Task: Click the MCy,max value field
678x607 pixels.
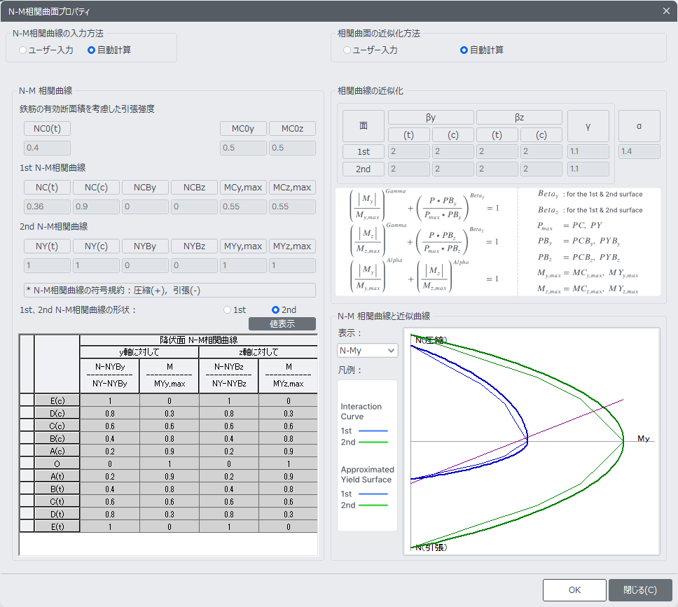Action: point(243,207)
